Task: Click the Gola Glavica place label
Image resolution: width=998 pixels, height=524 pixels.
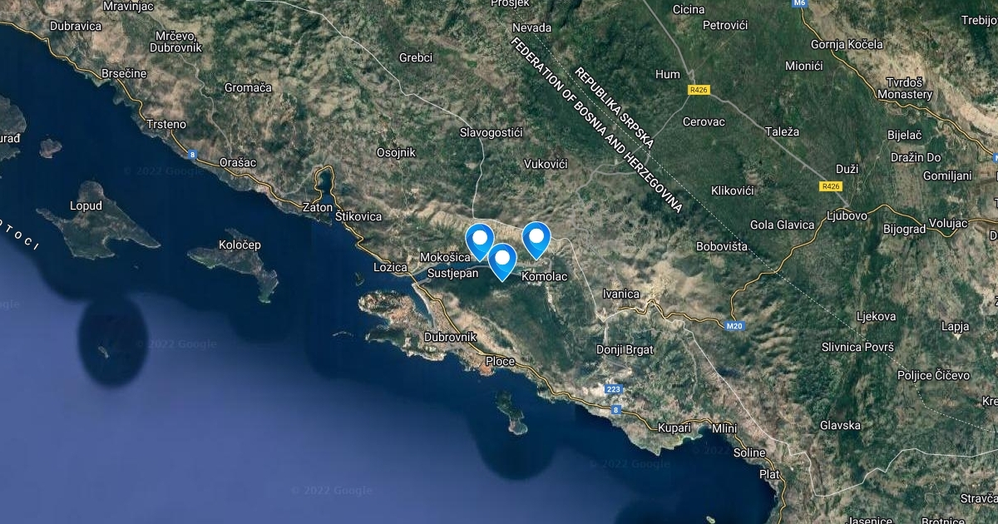Action: 783,225
